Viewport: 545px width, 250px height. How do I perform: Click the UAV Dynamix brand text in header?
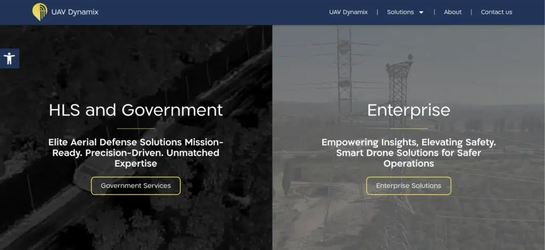coord(75,12)
